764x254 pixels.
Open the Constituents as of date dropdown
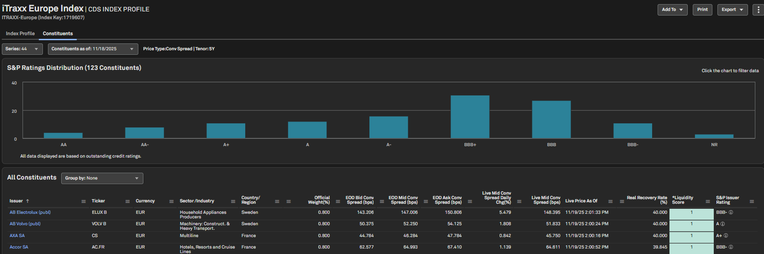coord(93,49)
